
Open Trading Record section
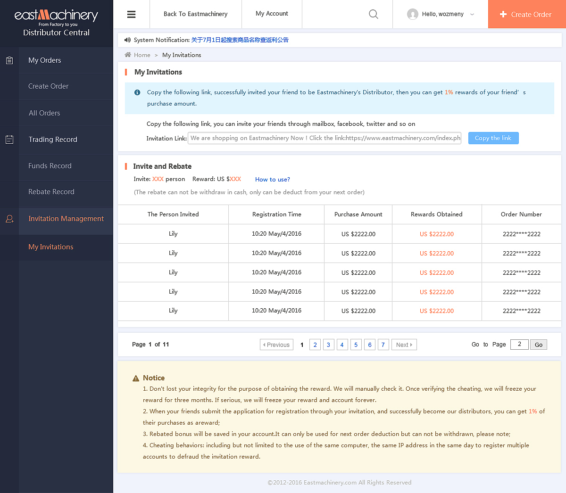[53, 140]
